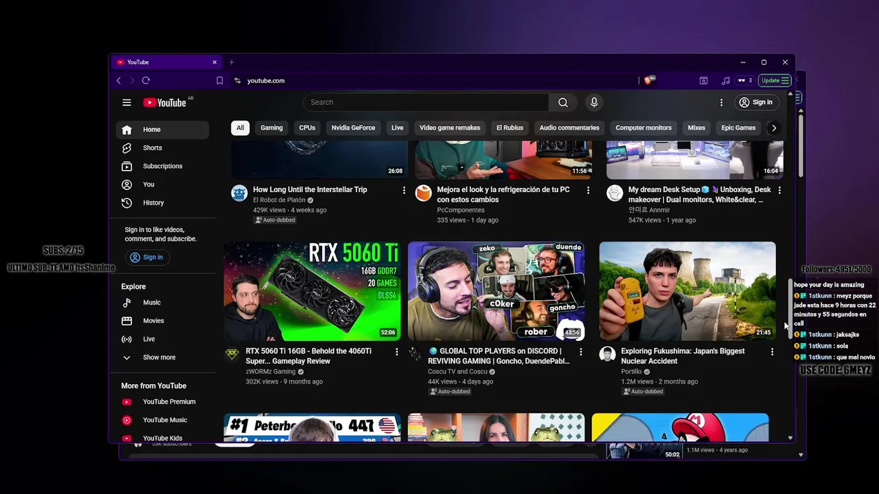879x494 pixels.
Task: Play Discord top players thumbnail
Action: [x=496, y=291]
